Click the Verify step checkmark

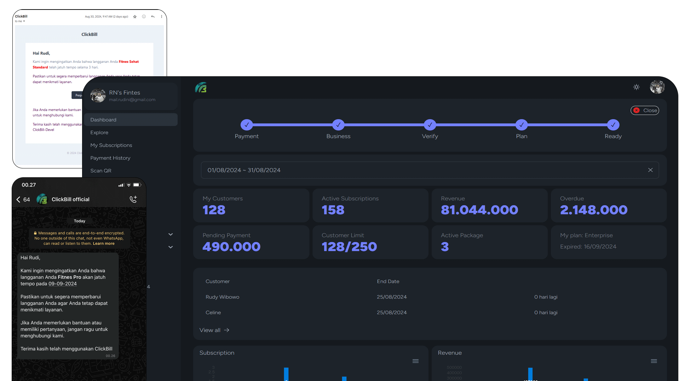click(430, 125)
